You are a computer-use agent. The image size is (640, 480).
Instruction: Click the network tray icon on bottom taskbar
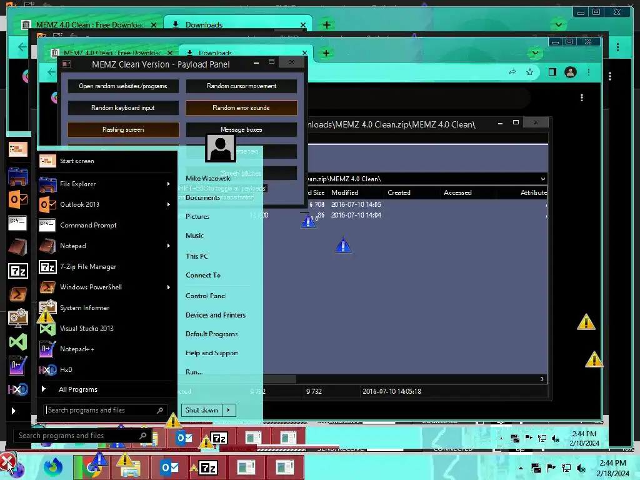566,468
